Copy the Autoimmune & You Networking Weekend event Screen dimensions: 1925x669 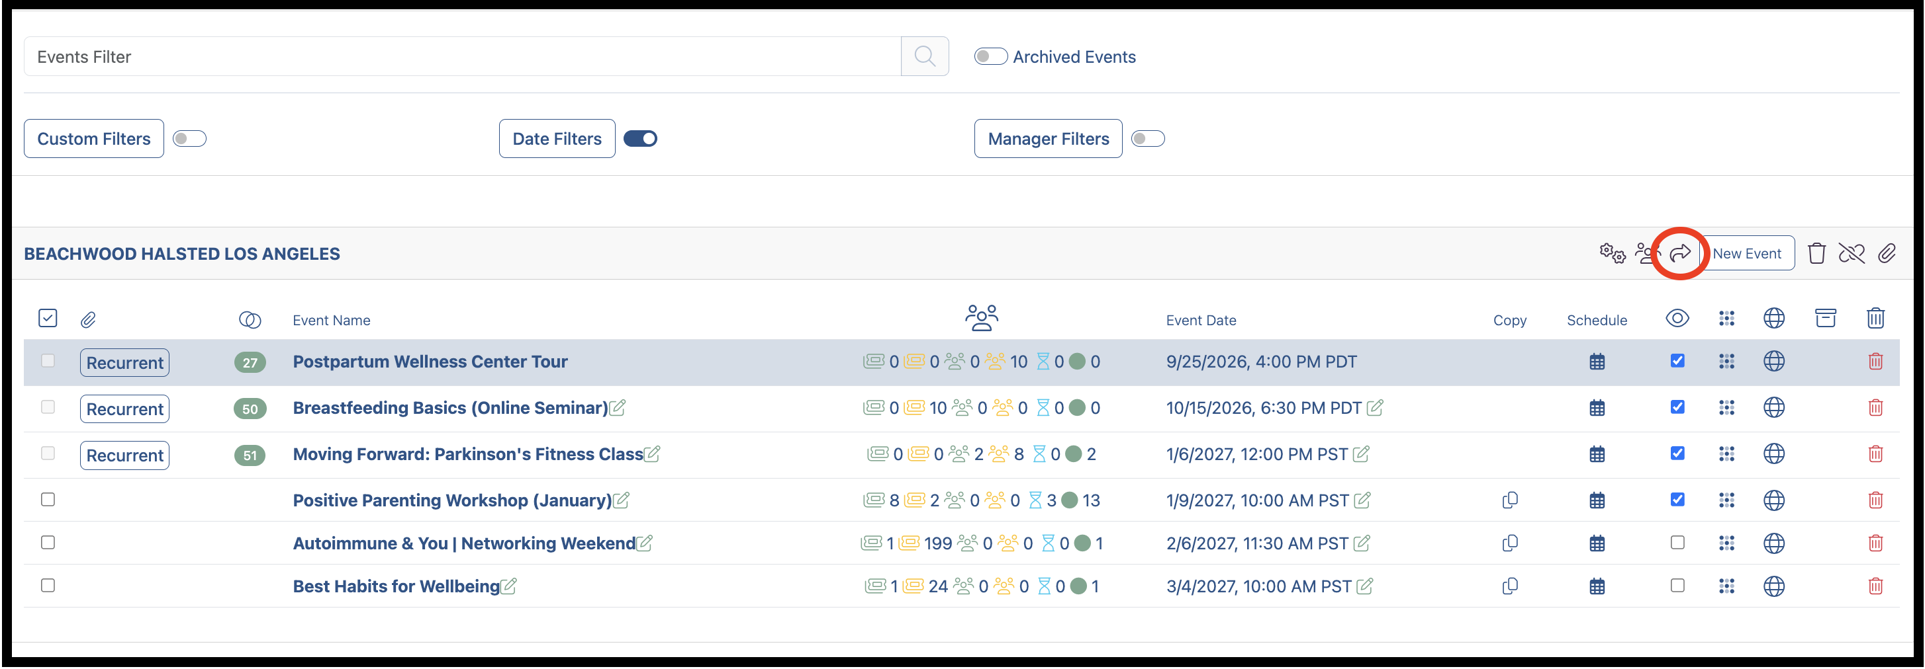pos(1509,543)
